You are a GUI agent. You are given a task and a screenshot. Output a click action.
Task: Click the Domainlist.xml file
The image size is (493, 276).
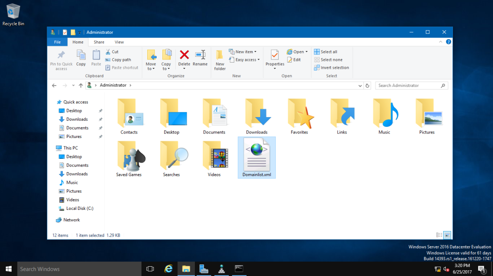coord(257,158)
